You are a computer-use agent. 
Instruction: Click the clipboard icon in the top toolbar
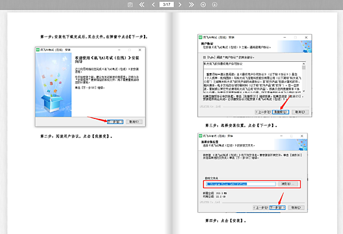tap(130, 5)
